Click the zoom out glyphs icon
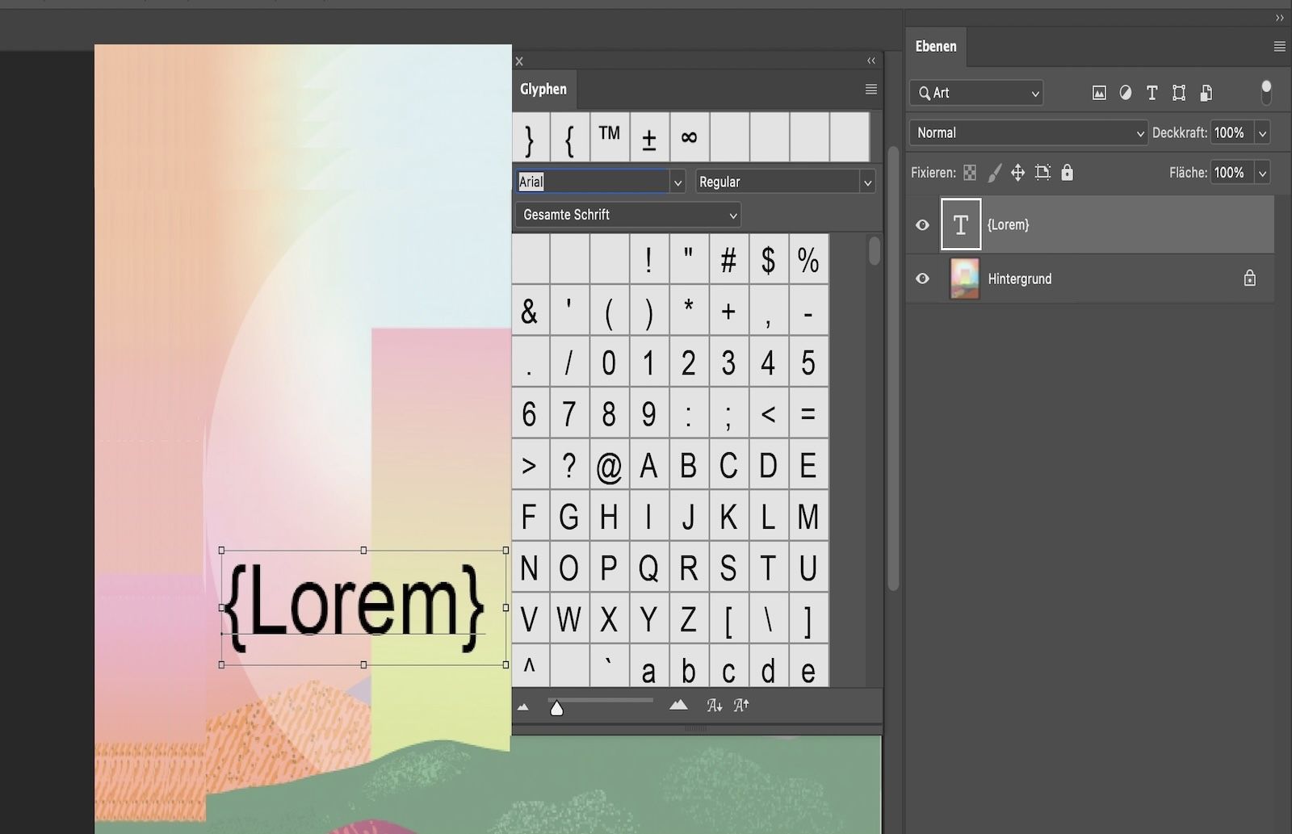1292x834 pixels. click(x=523, y=705)
